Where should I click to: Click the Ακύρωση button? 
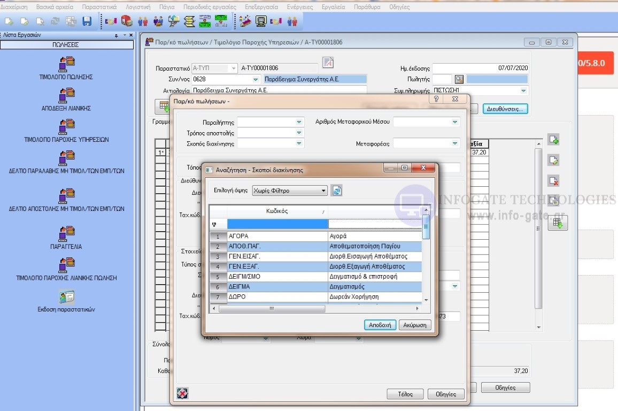pos(415,325)
